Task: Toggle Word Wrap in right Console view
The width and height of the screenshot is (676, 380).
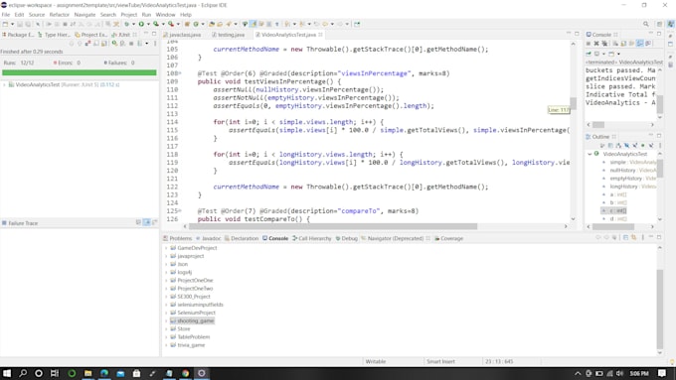Action: pos(631,44)
